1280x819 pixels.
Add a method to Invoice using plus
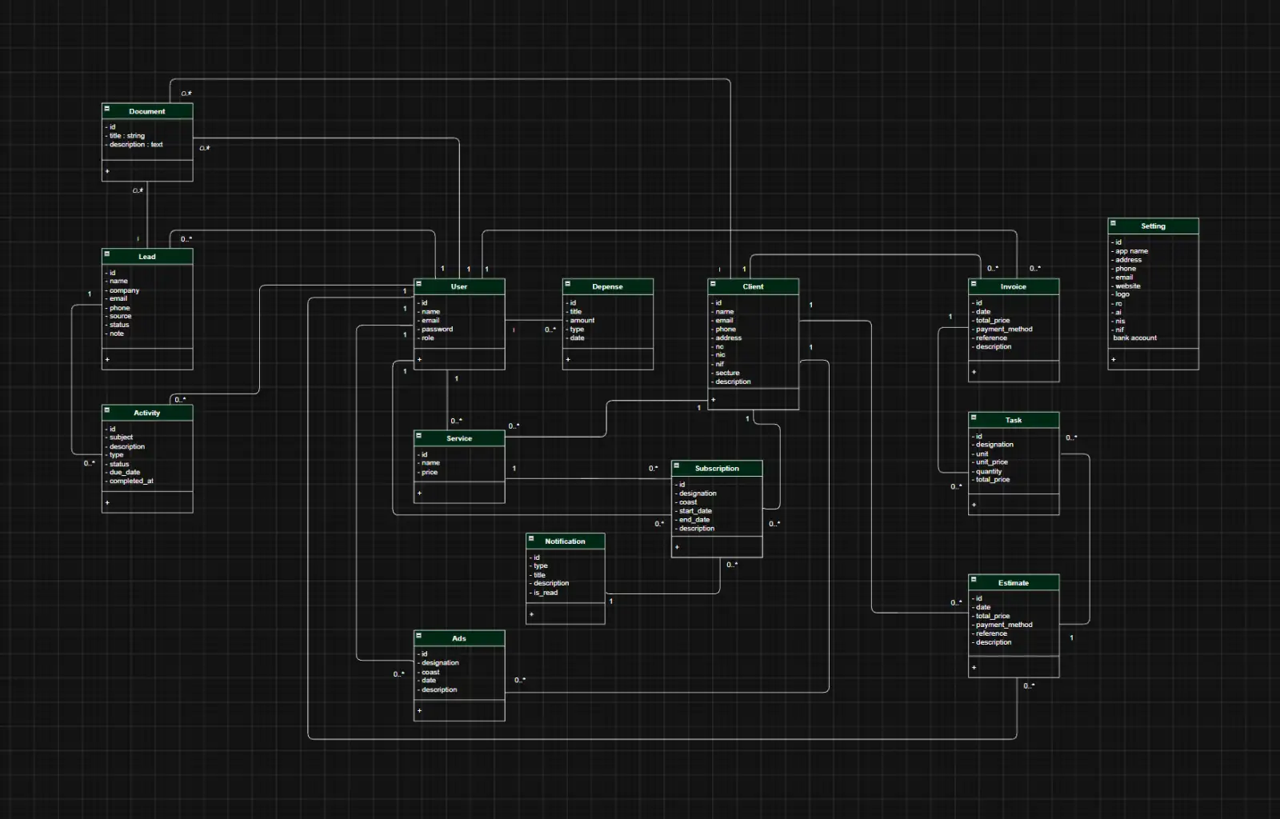pos(974,372)
